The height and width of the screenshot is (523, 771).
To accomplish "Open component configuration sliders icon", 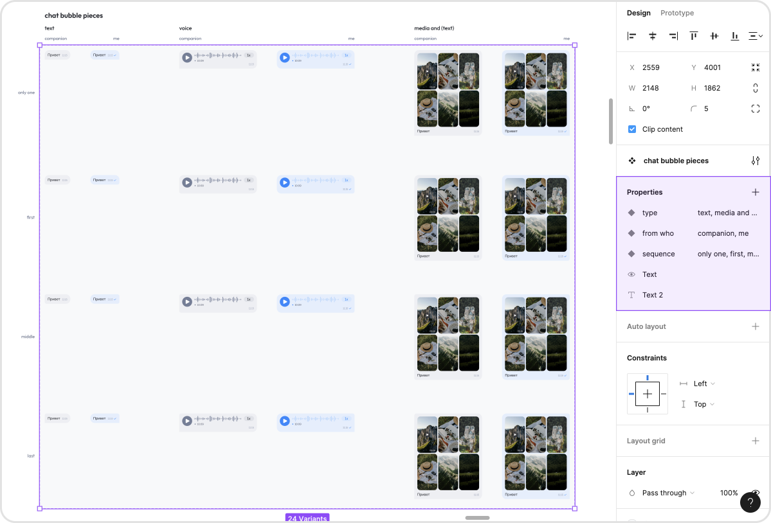I will pos(756,161).
